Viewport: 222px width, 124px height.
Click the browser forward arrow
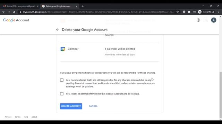tap(9, 12)
